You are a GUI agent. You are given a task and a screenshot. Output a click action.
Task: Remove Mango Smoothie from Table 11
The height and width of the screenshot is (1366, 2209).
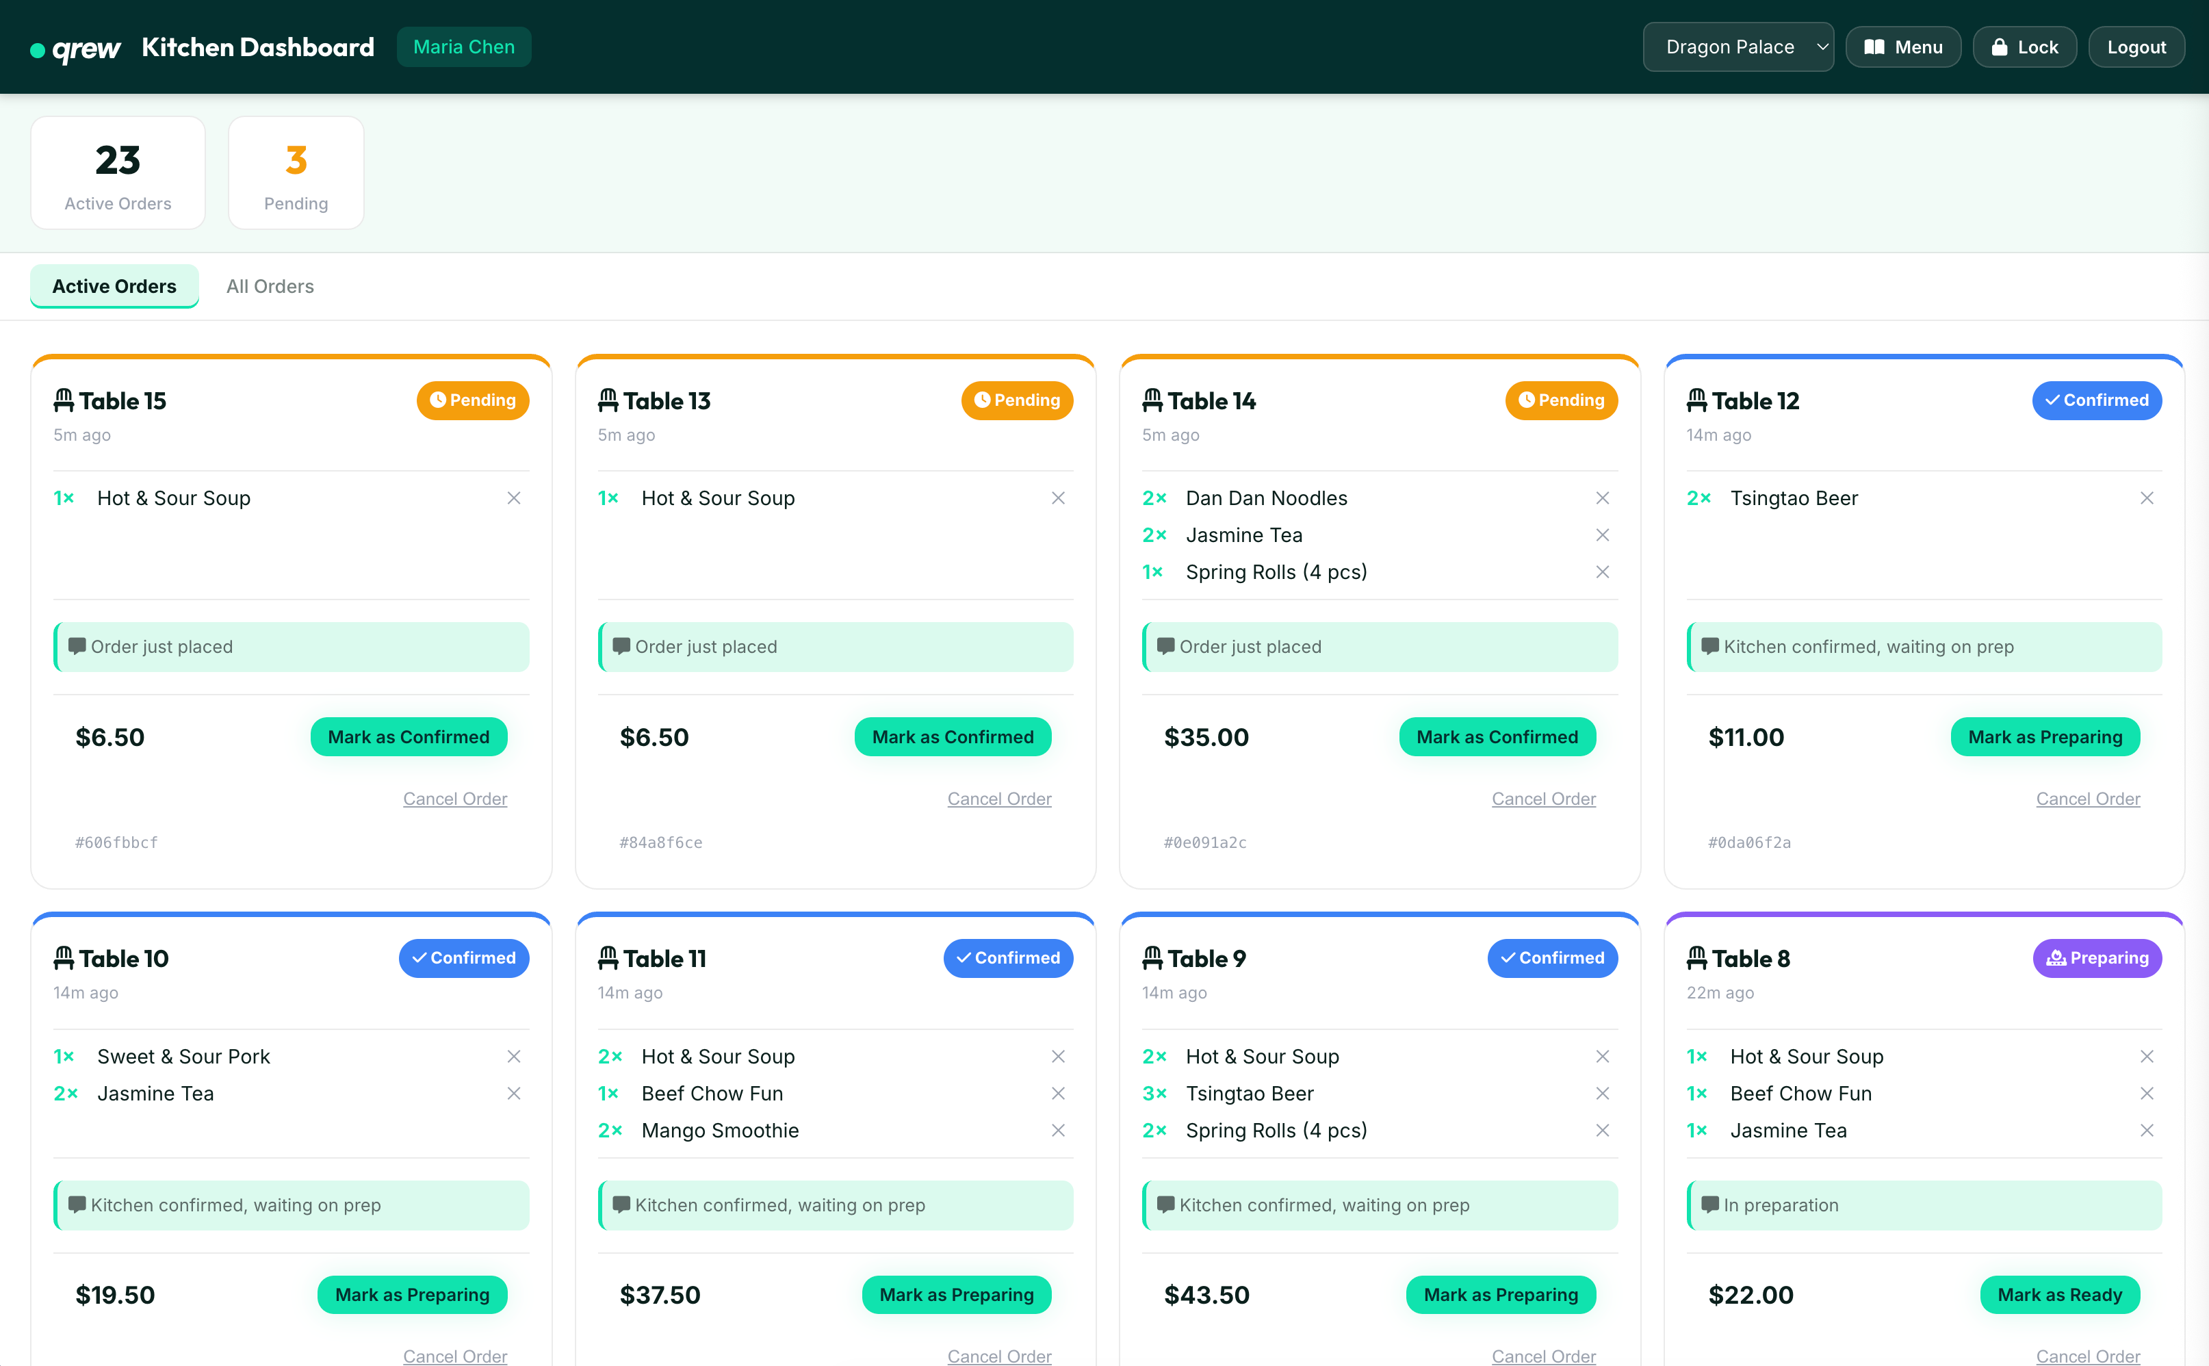(x=1057, y=1130)
